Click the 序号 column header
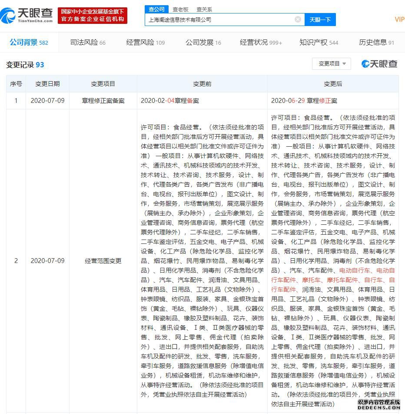 16,84
